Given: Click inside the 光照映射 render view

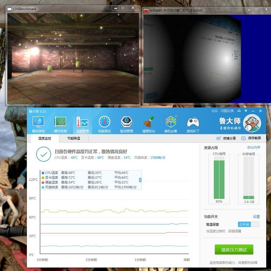Looking at the screenshot, I should pyautogui.click(x=207, y=59).
